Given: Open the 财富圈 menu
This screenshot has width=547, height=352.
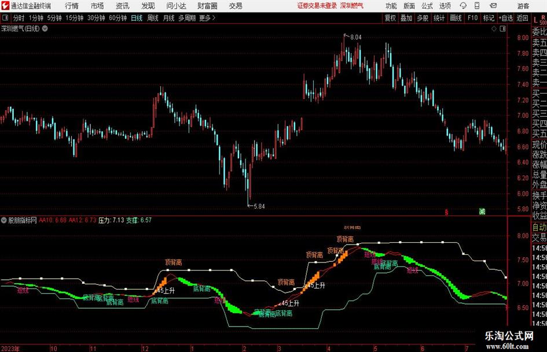Looking at the screenshot, I should point(207,6).
